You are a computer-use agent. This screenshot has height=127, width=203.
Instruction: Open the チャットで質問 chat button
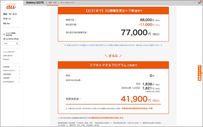200,73
